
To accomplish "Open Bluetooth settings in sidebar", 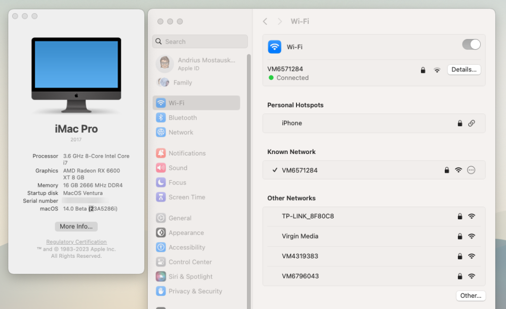I will (x=196, y=118).
